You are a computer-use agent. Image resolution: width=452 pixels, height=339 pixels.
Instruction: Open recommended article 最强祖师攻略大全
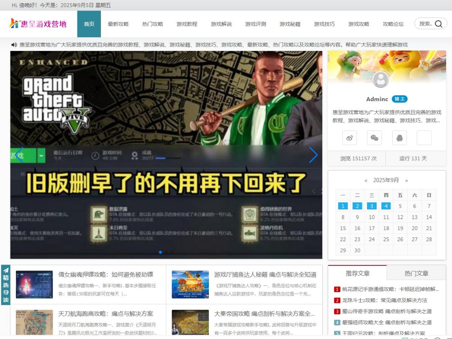point(387,322)
